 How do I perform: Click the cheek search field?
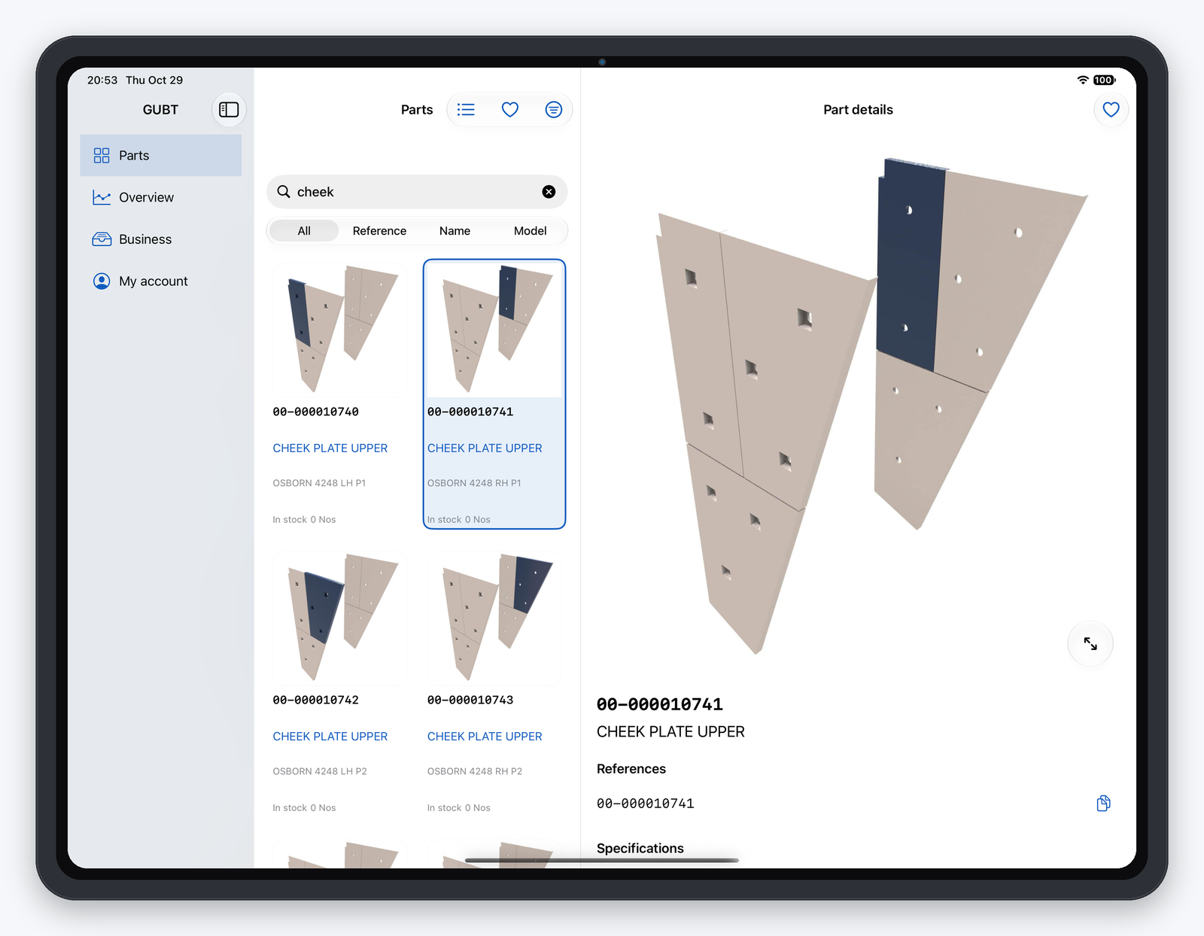click(x=417, y=192)
